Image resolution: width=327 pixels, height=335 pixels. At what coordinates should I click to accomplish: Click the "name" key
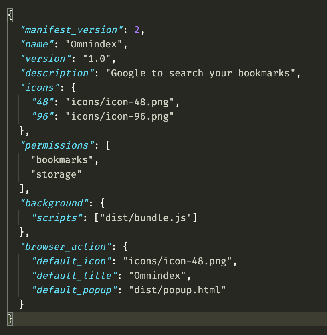point(37,45)
